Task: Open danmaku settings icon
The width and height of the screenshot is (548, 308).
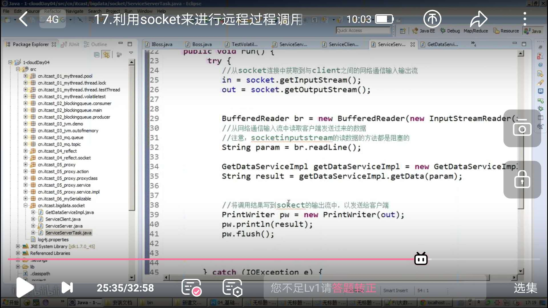Action: click(x=233, y=287)
